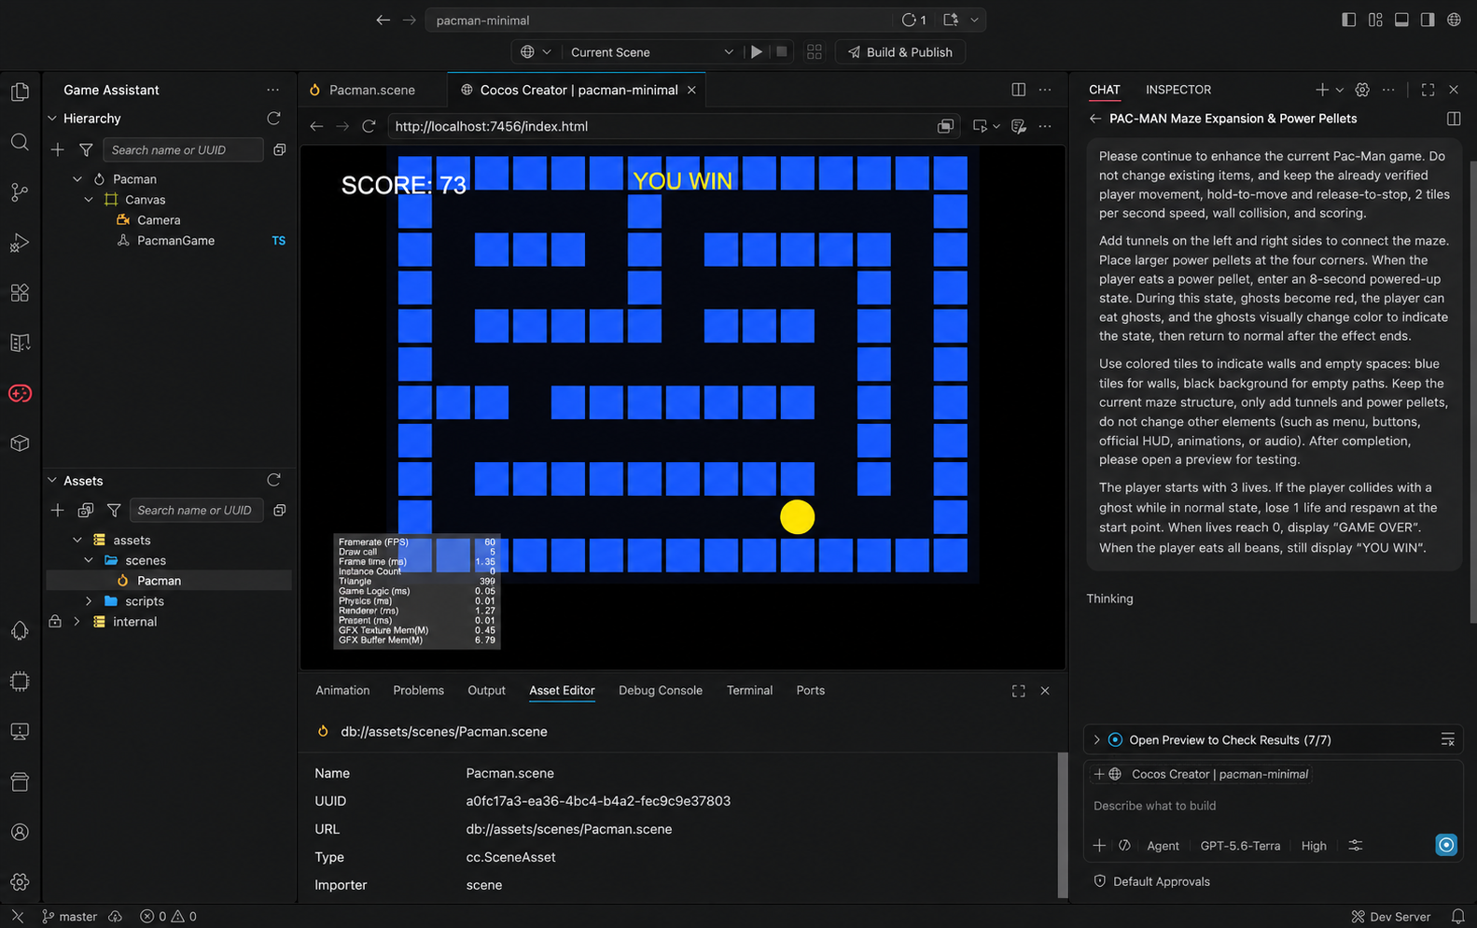The image size is (1477, 928).
Task: Split the editor view
Action: (x=1019, y=90)
